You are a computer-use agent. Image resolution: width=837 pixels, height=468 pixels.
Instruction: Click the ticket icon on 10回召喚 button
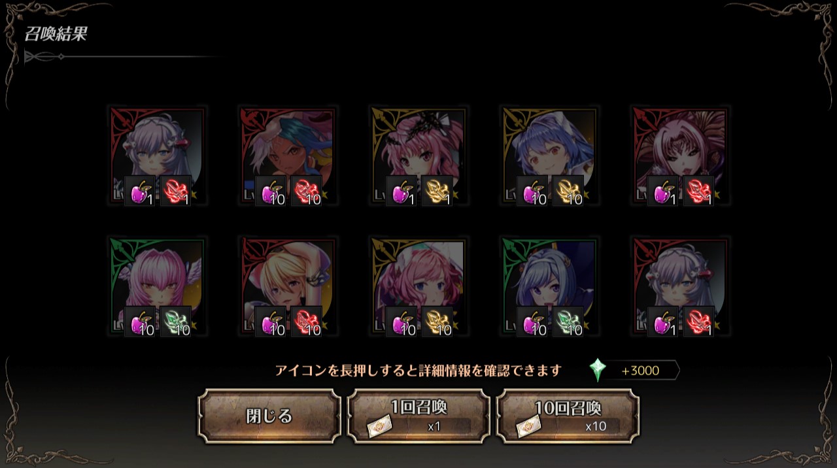tap(528, 427)
